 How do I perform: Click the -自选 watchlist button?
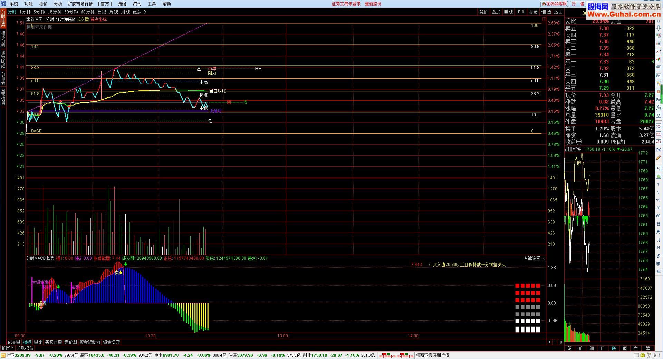click(x=546, y=12)
